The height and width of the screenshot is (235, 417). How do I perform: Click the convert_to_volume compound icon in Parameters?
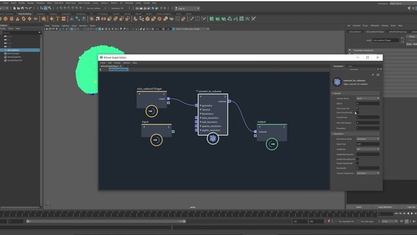338,82
